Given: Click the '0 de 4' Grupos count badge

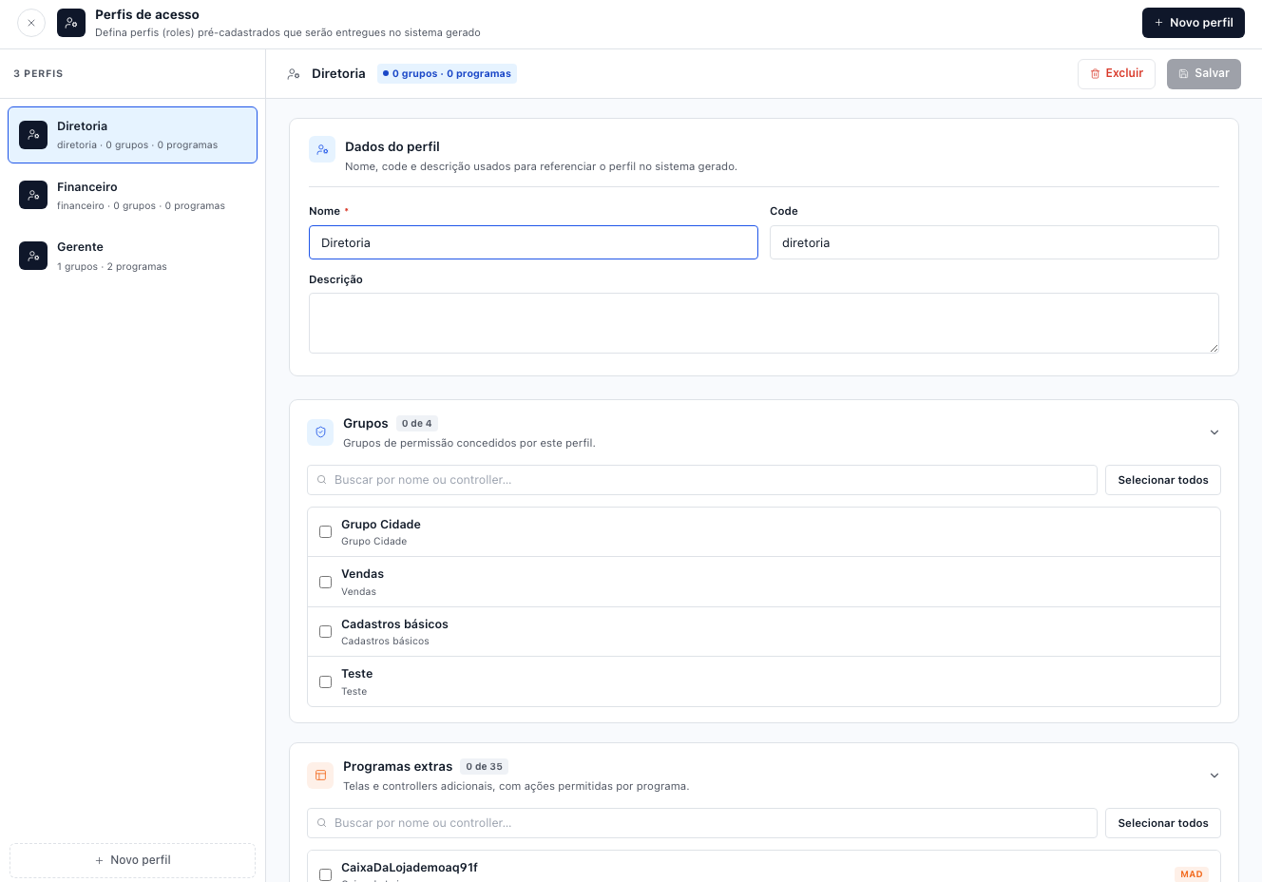Looking at the screenshot, I should click(x=417, y=424).
